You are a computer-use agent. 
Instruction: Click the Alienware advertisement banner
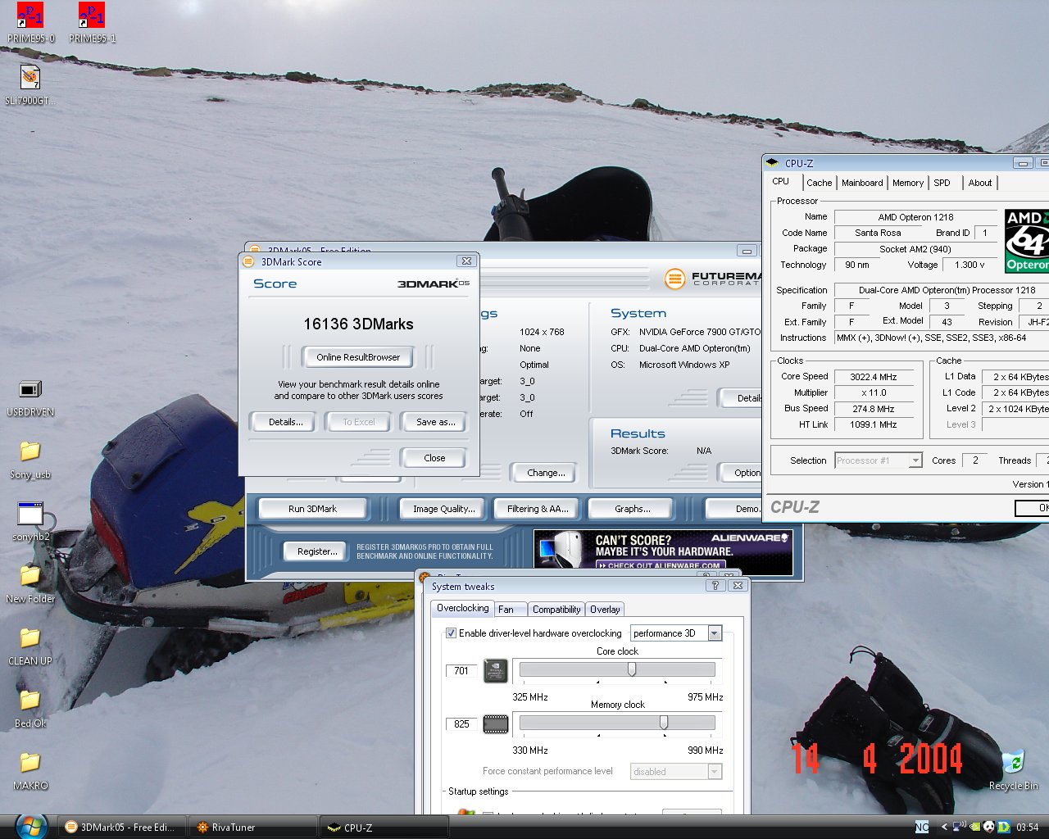pyautogui.click(x=663, y=551)
